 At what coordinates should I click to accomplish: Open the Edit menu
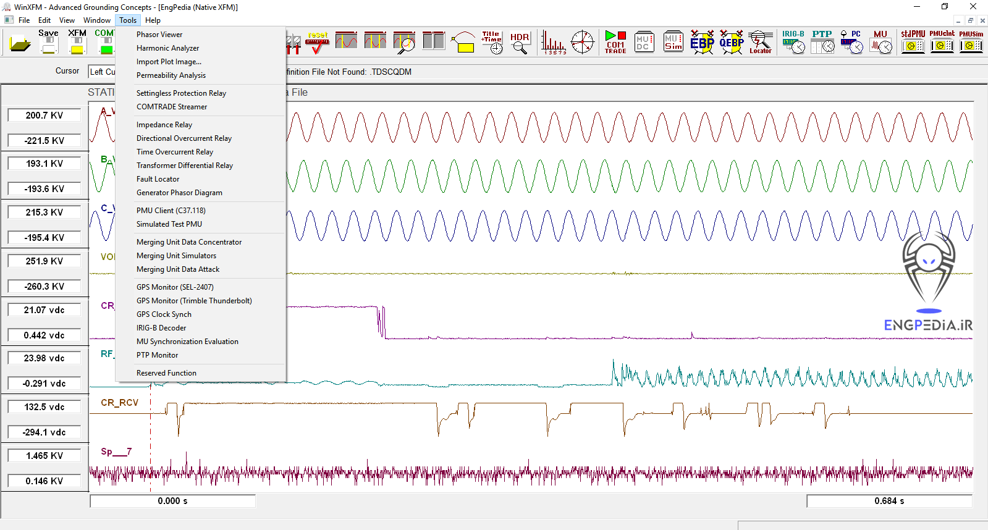tap(44, 20)
